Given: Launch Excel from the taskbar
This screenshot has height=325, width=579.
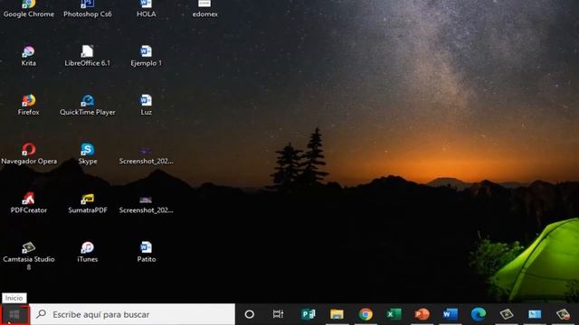Looking at the screenshot, I should (394, 314).
